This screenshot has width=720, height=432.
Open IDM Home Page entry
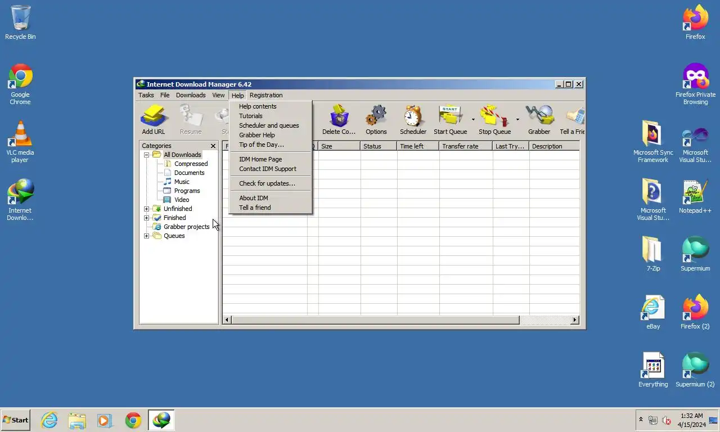click(x=271, y=159)
